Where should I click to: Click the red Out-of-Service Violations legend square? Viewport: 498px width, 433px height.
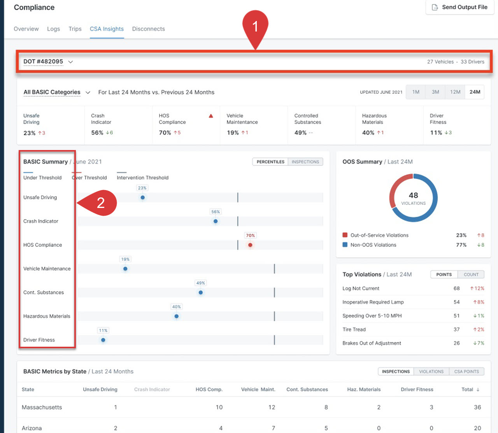[345, 235]
